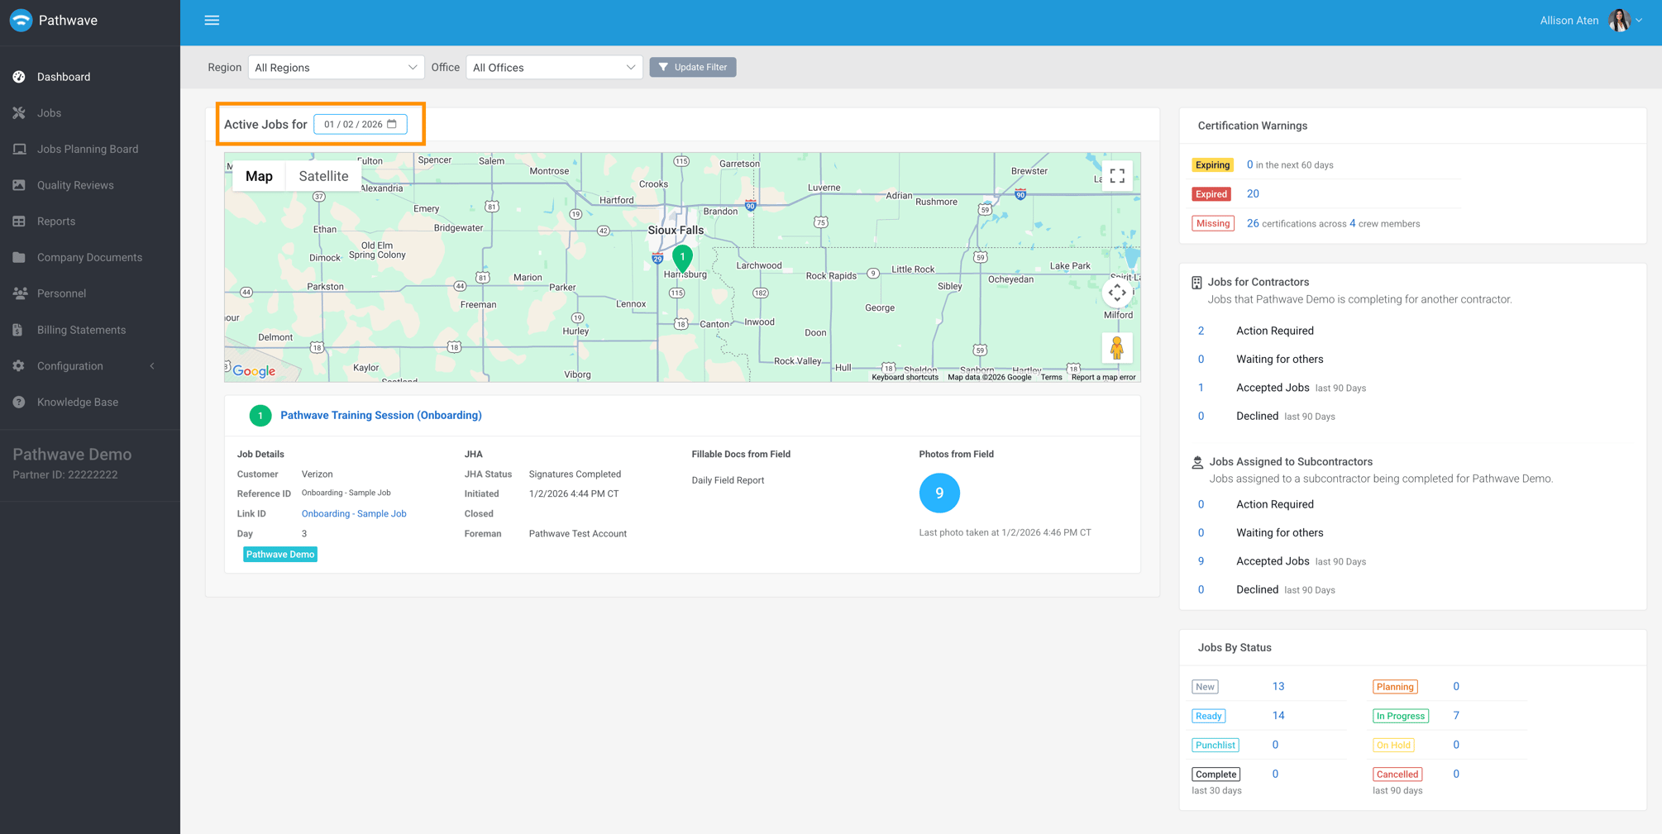Open the Jobs Planning Board from the sidebar
This screenshot has width=1662, height=834.
pos(87,149)
